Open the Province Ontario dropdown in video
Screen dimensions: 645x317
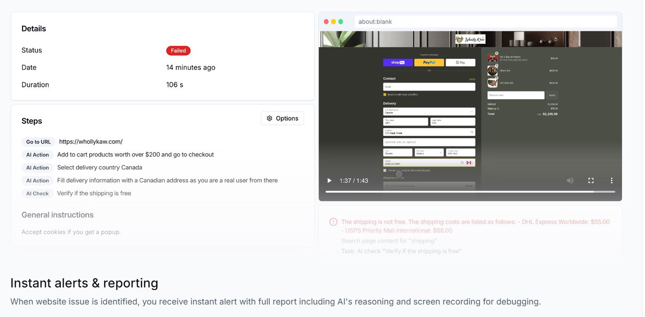click(429, 152)
